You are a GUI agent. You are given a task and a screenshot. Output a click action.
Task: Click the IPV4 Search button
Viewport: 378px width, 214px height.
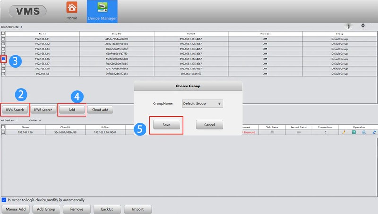[x=15, y=110]
